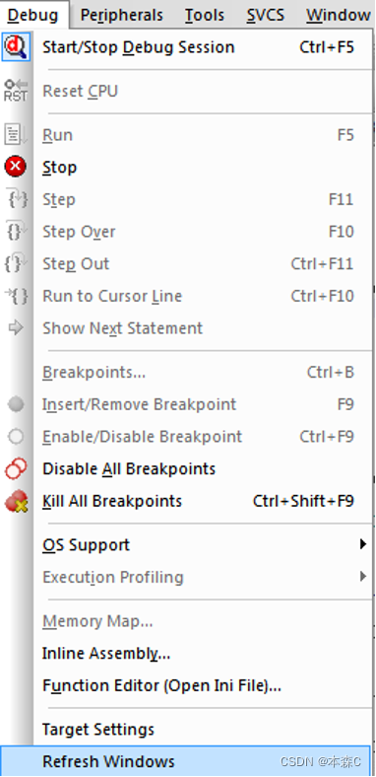The image size is (376, 777).
Task: Select Inline Assembly... entry
Action: coord(185,654)
